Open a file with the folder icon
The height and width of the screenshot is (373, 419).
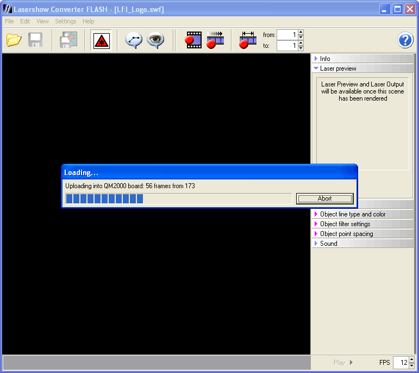tap(14, 40)
